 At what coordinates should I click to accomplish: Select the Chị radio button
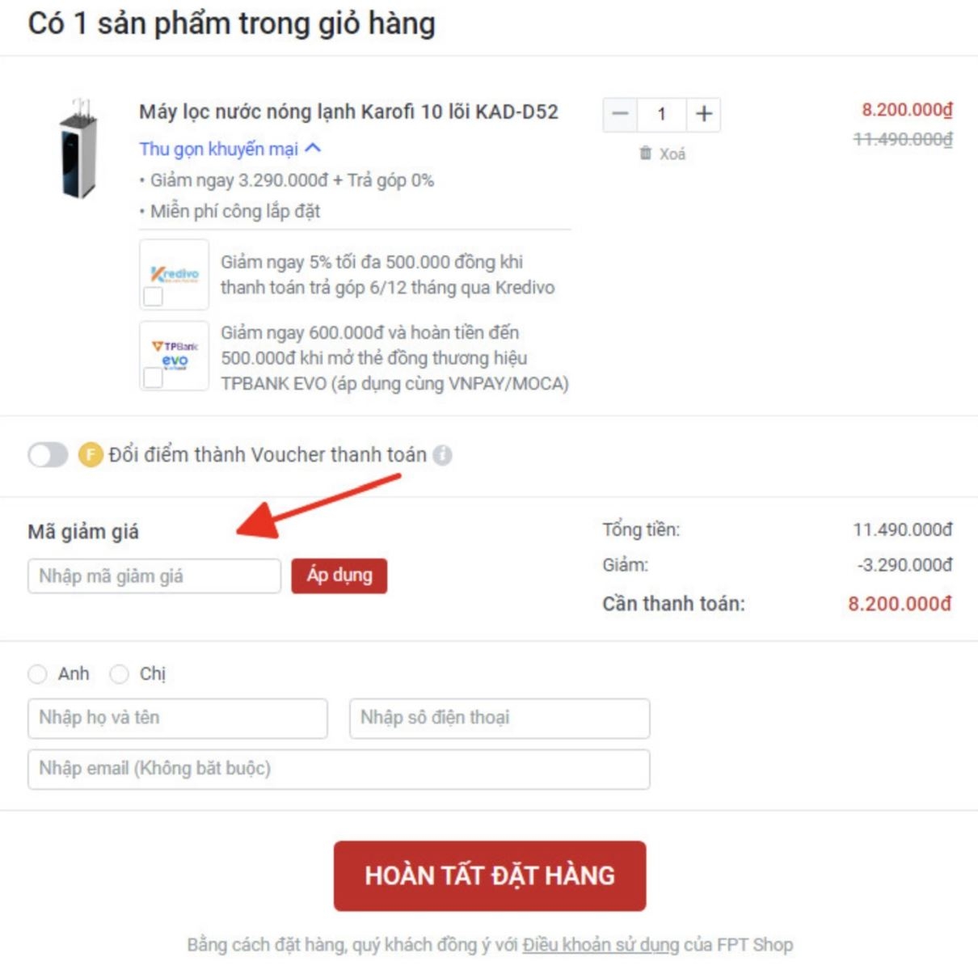click(119, 674)
